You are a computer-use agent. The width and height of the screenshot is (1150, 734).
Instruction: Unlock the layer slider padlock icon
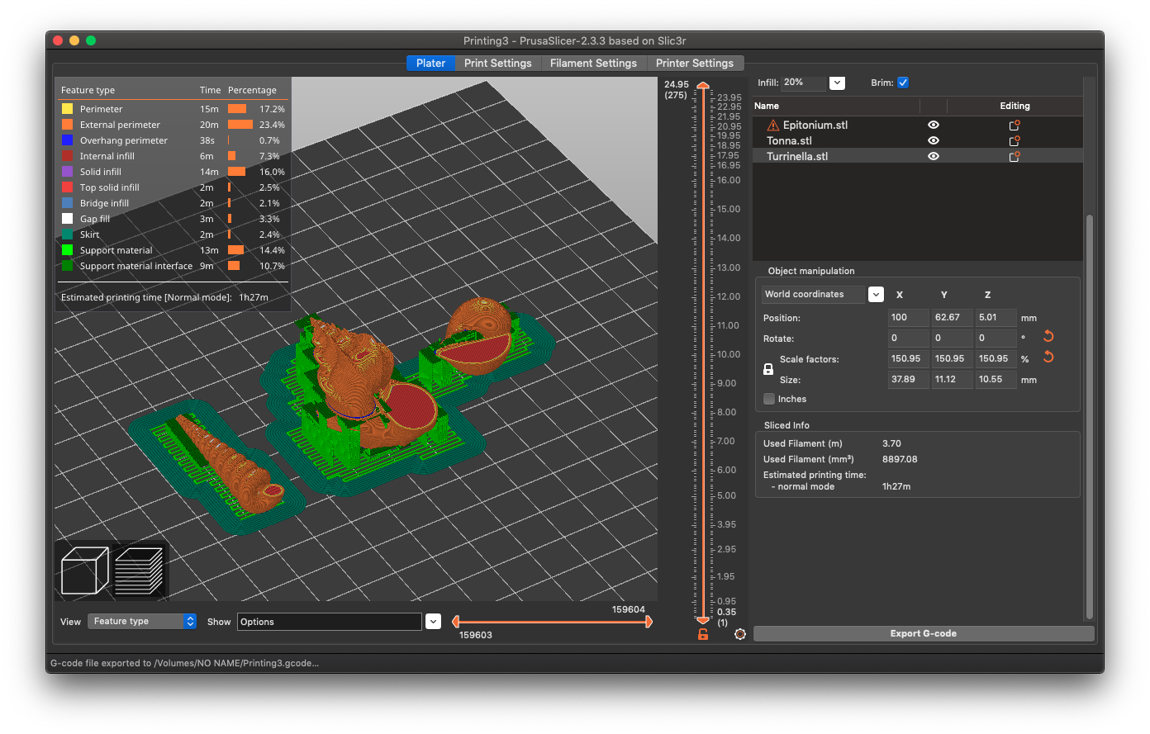point(702,634)
